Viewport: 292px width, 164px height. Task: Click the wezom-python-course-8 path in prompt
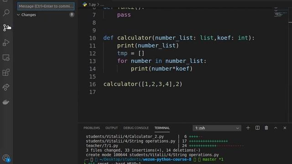tap(167, 159)
